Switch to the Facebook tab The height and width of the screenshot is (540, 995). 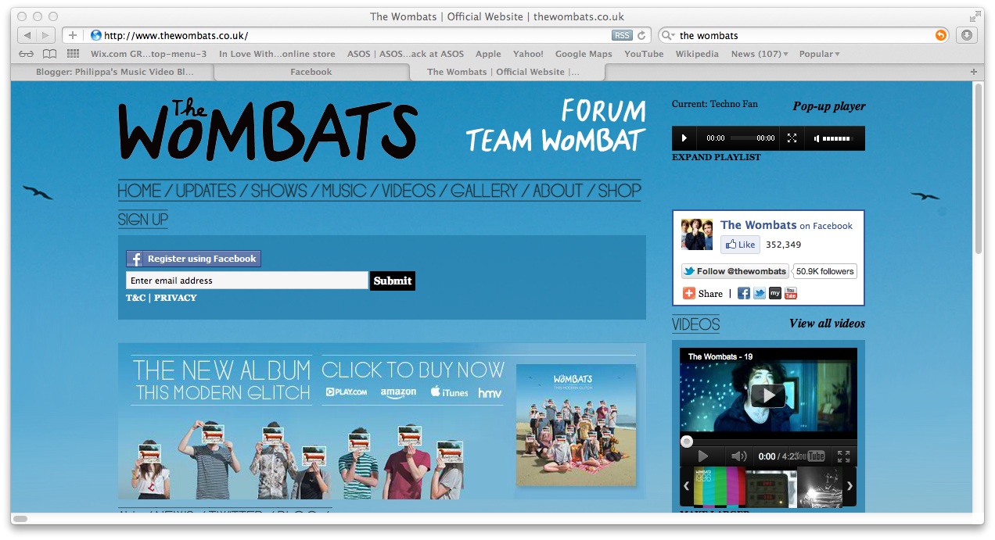[311, 72]
